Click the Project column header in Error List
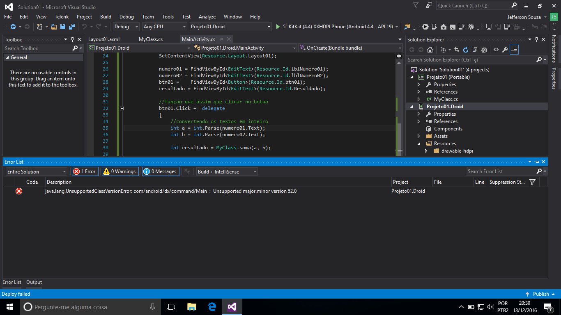The height and width of the screenshot is (315, 561). (x=412, y=182)
